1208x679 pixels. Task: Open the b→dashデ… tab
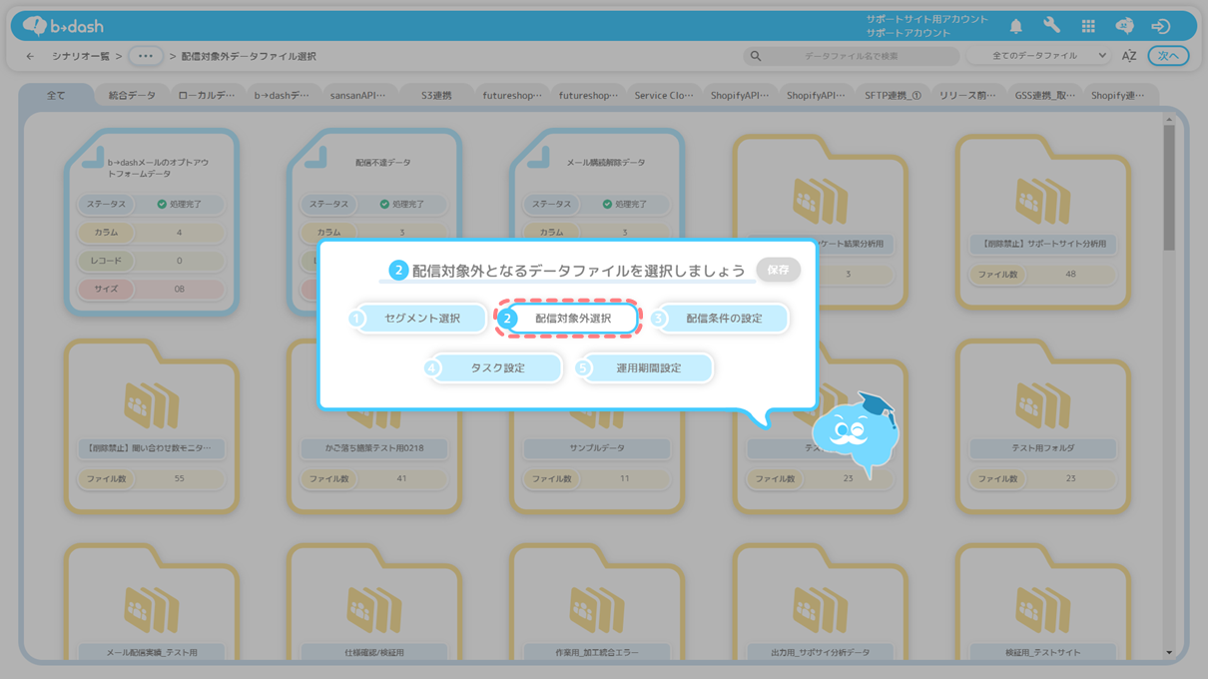[x=282, y=96]
